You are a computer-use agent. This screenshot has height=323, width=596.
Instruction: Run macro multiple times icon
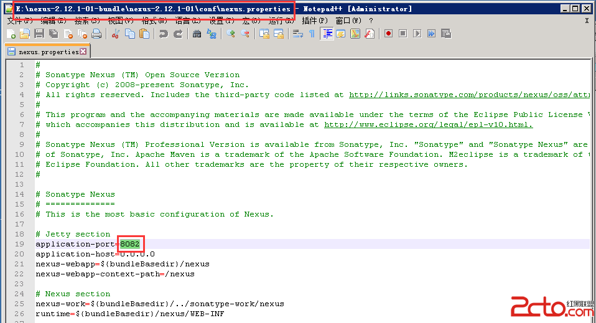coord(432,34)
